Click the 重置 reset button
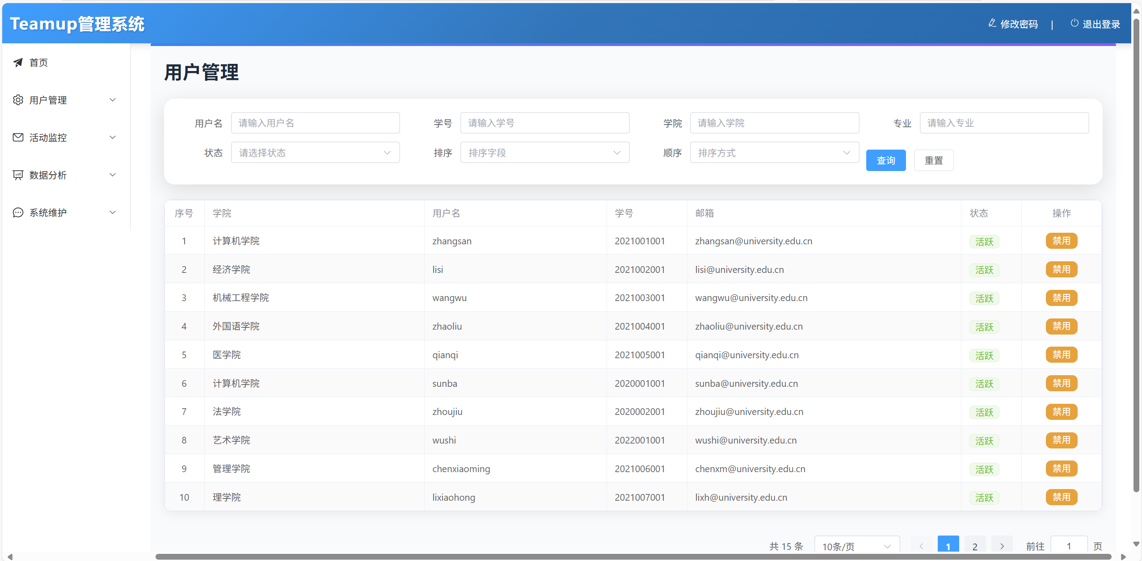 933,160
